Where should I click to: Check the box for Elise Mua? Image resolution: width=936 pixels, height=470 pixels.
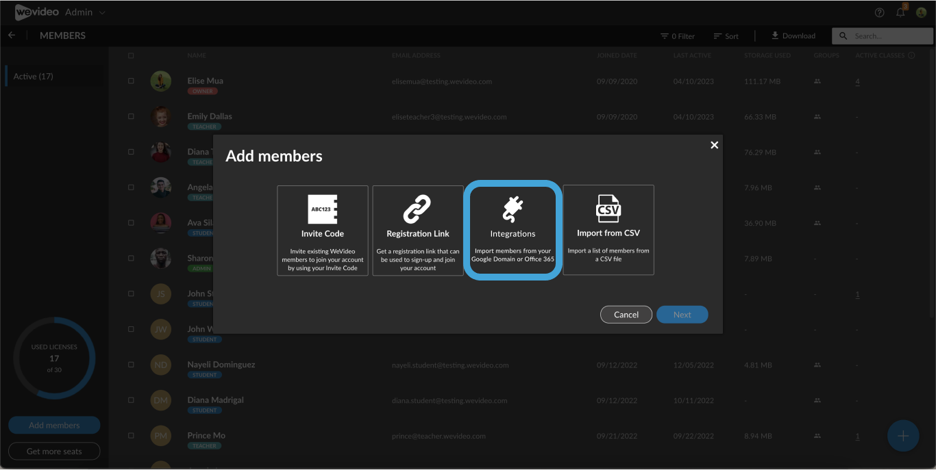131,81
